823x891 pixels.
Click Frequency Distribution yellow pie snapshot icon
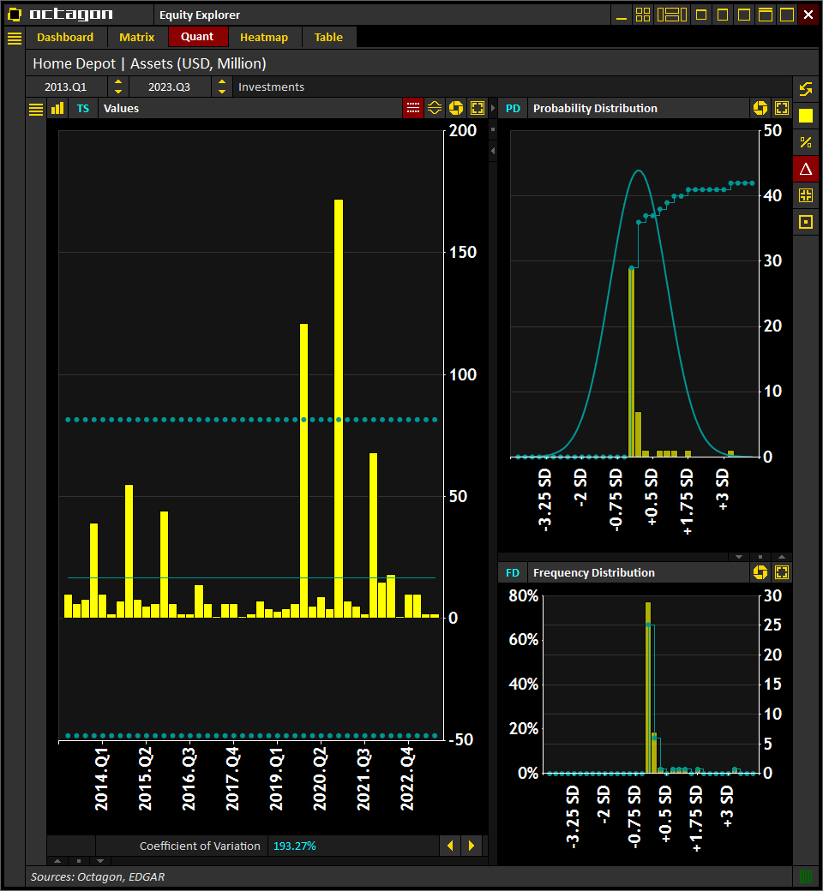tap(760, 572)
